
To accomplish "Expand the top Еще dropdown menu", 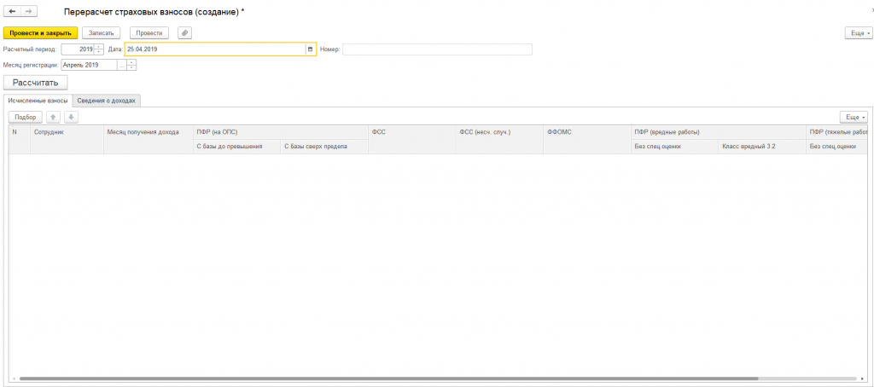I will (856, 32).
